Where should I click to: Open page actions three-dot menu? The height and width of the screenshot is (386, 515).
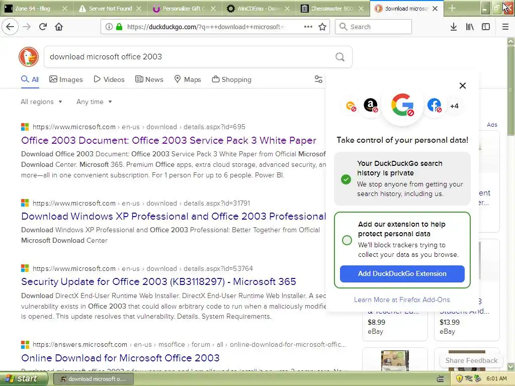[x=308, y=27]
